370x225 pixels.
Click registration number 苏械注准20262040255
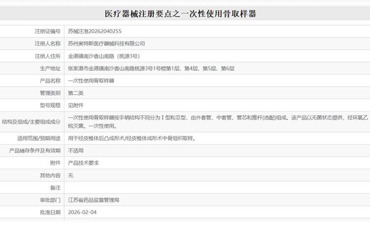tap(95, 31)
